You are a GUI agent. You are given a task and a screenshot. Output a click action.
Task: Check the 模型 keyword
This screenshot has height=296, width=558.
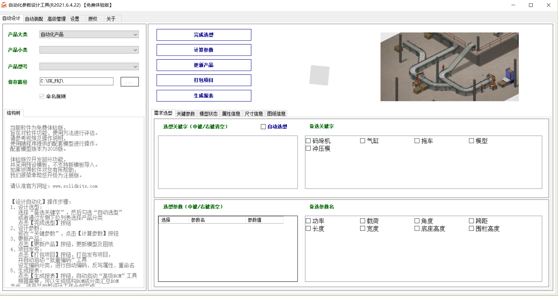coord(471,141)
